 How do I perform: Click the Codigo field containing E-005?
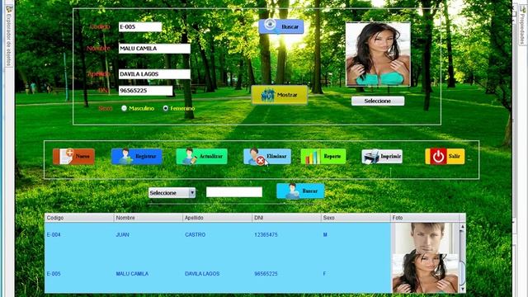140,27
